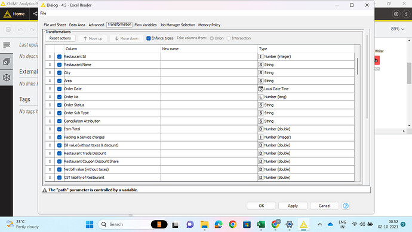
Task: Click New name field for Restaurant Name
Action: (x=209, y=65)
